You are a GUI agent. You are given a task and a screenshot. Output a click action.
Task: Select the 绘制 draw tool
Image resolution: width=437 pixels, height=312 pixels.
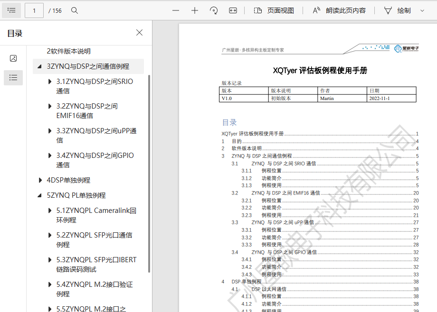click(397, 10)
